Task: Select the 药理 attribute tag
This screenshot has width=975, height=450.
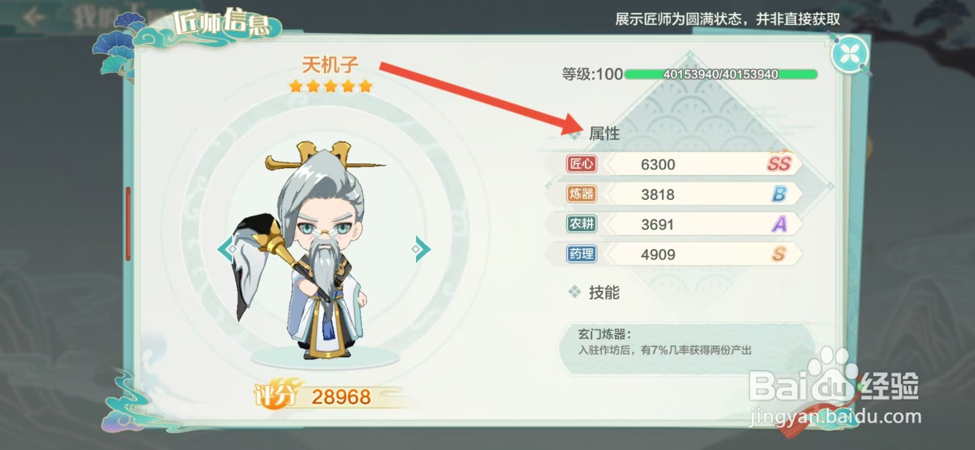Action: (x=581, y=254)
